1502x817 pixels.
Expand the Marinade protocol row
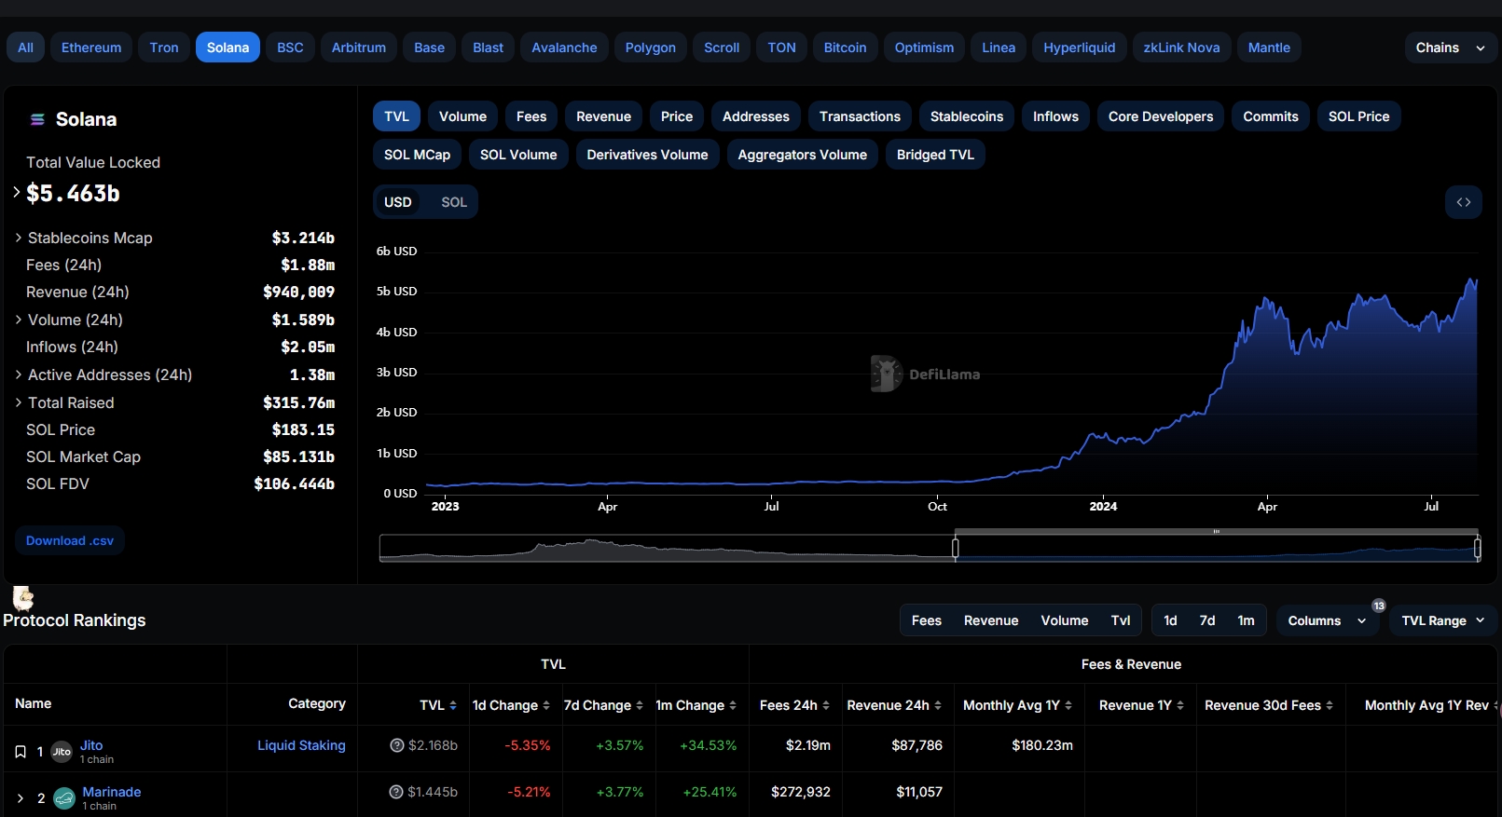click(21, 798)
